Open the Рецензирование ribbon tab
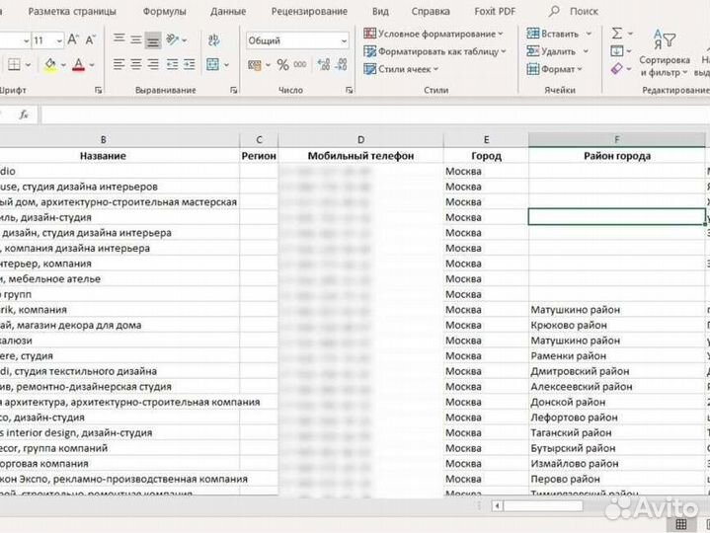Screen dimensions: 710x533 point(308,12)
